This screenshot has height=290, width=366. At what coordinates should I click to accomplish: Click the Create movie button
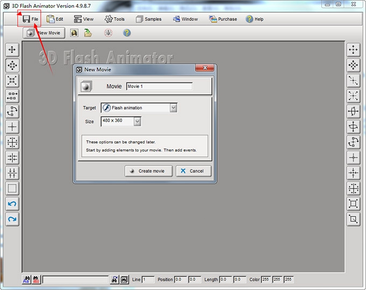coord(149,171)
